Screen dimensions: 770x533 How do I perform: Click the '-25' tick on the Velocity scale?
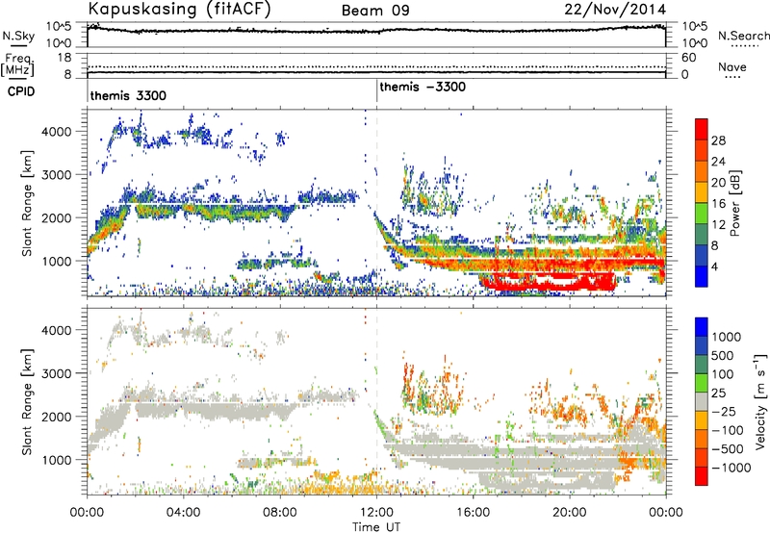click(x=724, y=411)
